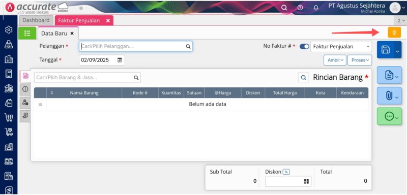Save the invoice using the floppy disk icon
Image resolution: width=407 pixels, height=195 pixels.
tap(386, 49)
